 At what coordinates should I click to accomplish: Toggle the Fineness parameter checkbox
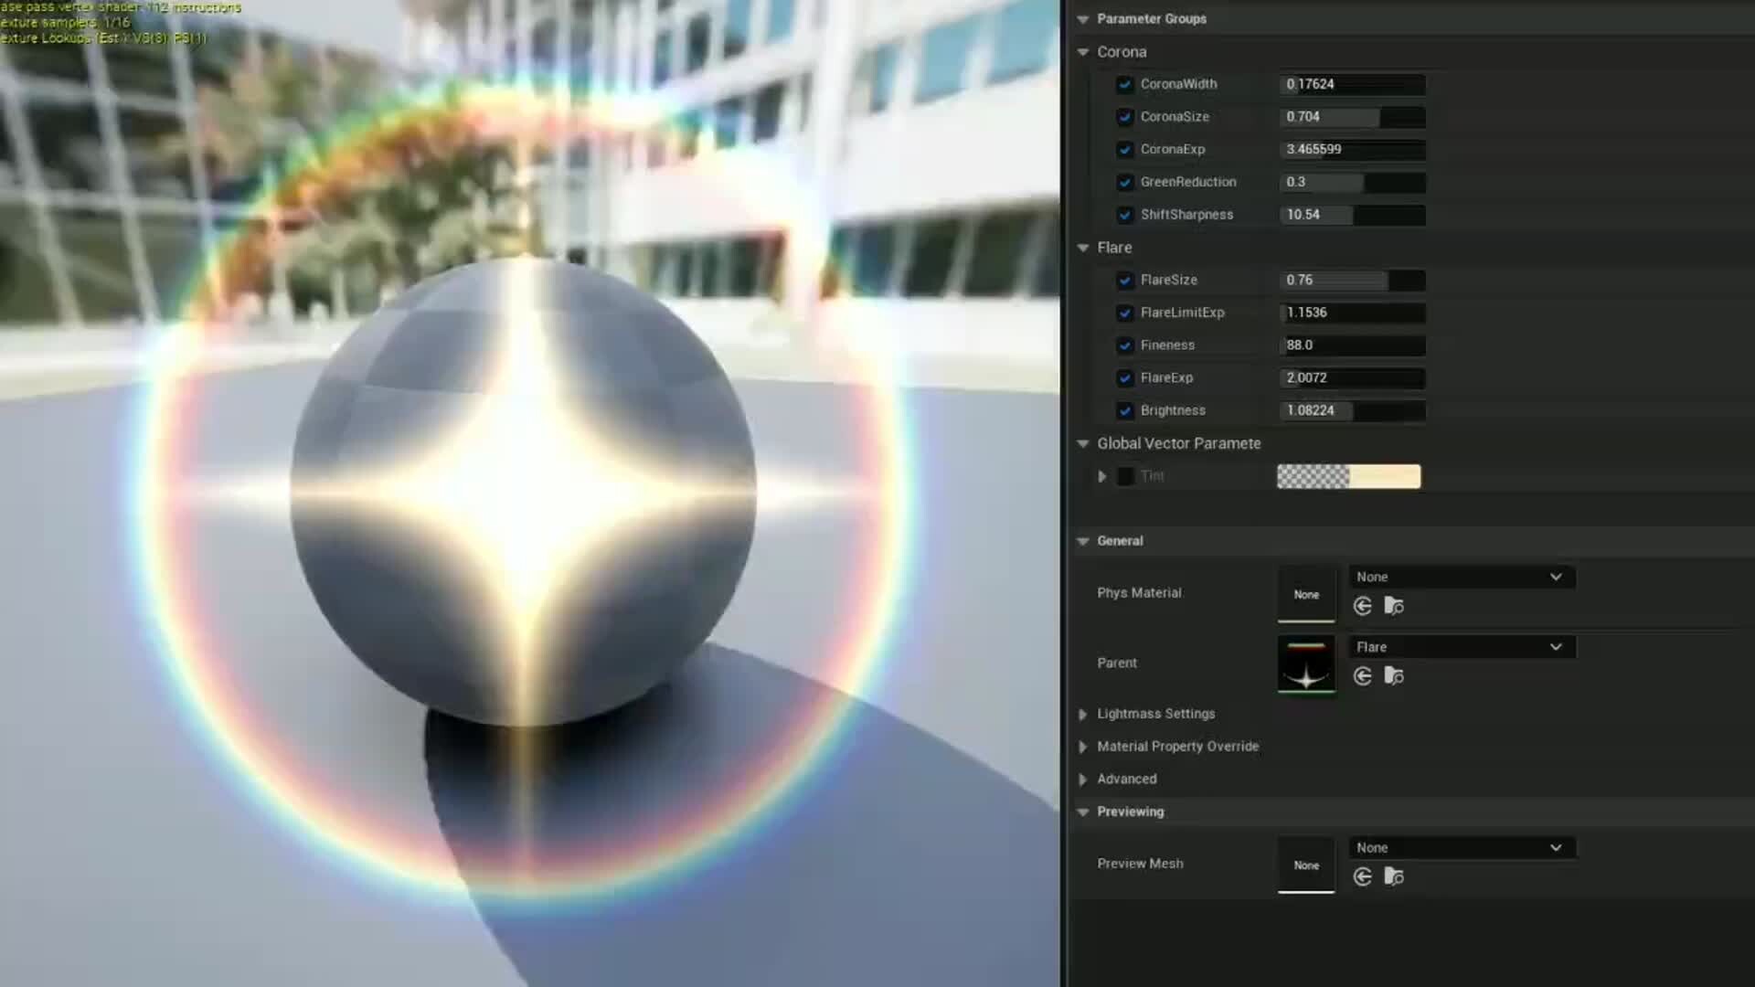(x=1125, y=345)
